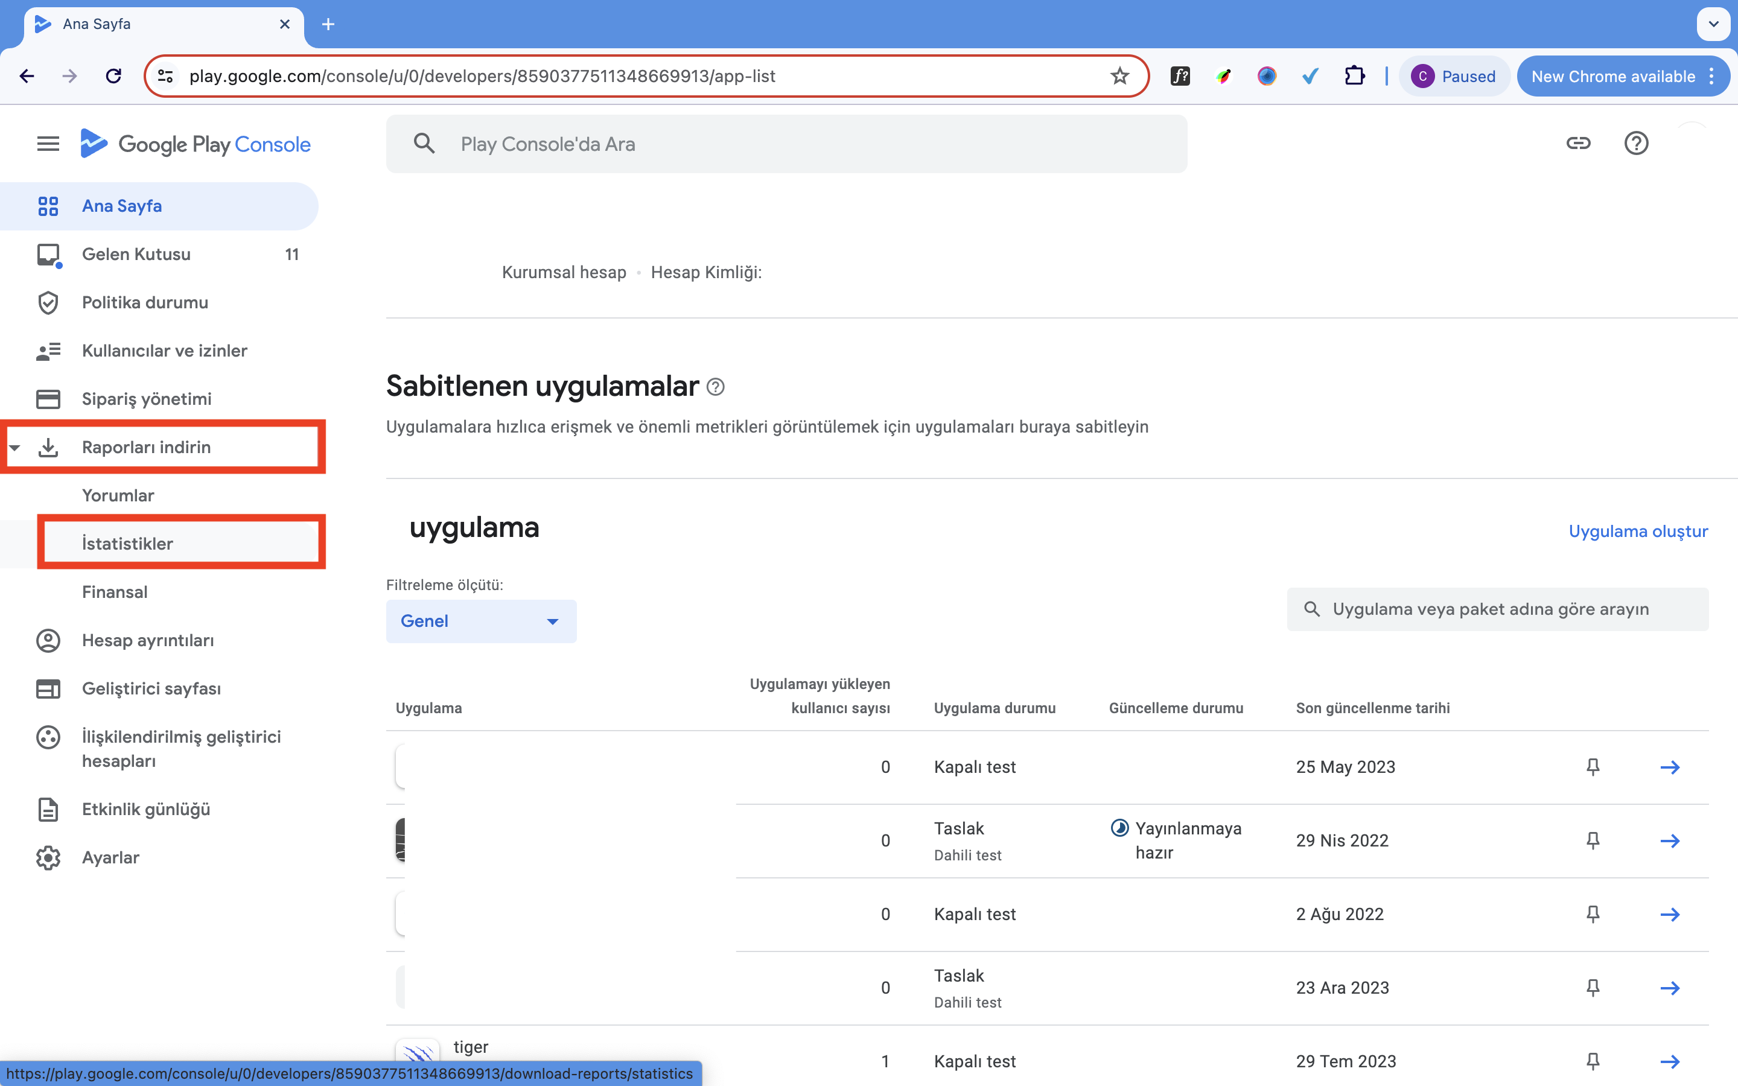The height and width of the screenshot is (1086, 1738).
Task: Open the tab search chevron at top right
Action: pos(1714,24)
